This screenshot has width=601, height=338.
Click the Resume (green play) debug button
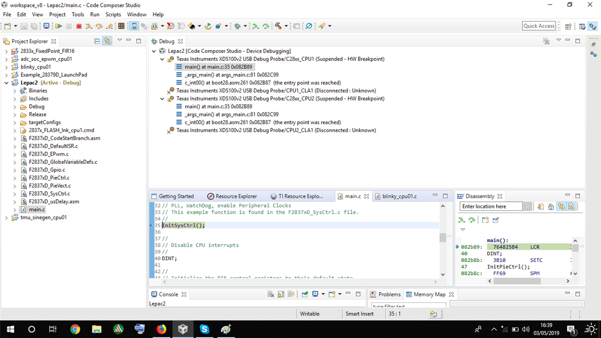coord(59,26)
